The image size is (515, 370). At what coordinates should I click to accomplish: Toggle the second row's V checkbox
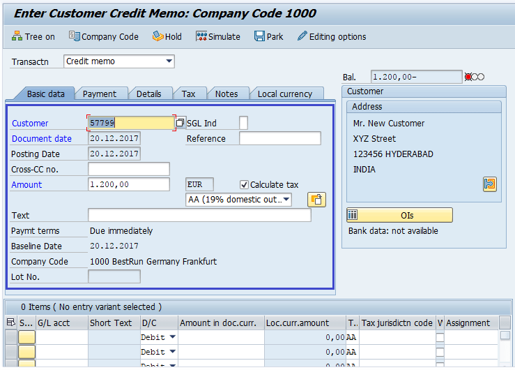click(440, 352)
